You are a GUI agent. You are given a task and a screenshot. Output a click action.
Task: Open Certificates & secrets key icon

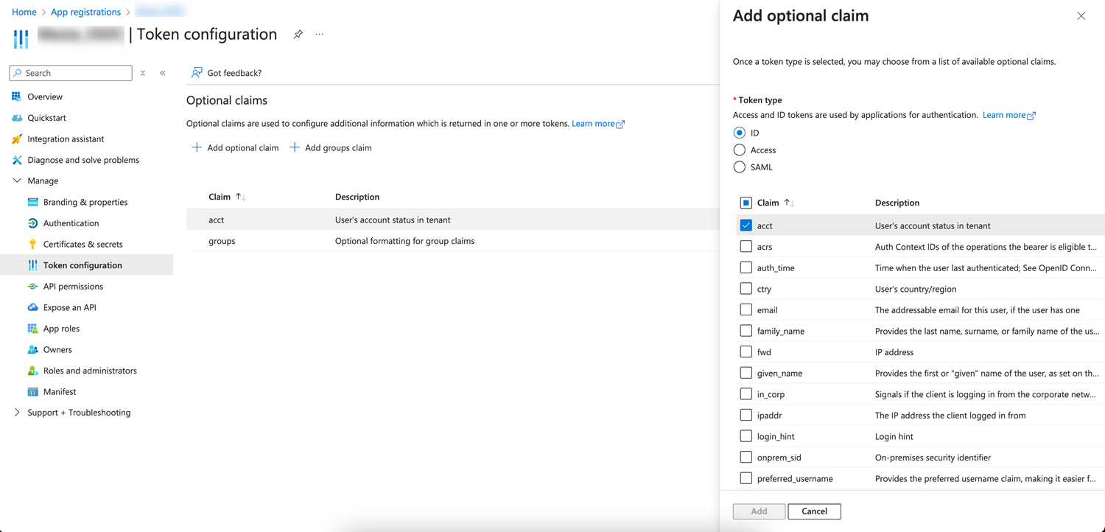coord(32,244)
